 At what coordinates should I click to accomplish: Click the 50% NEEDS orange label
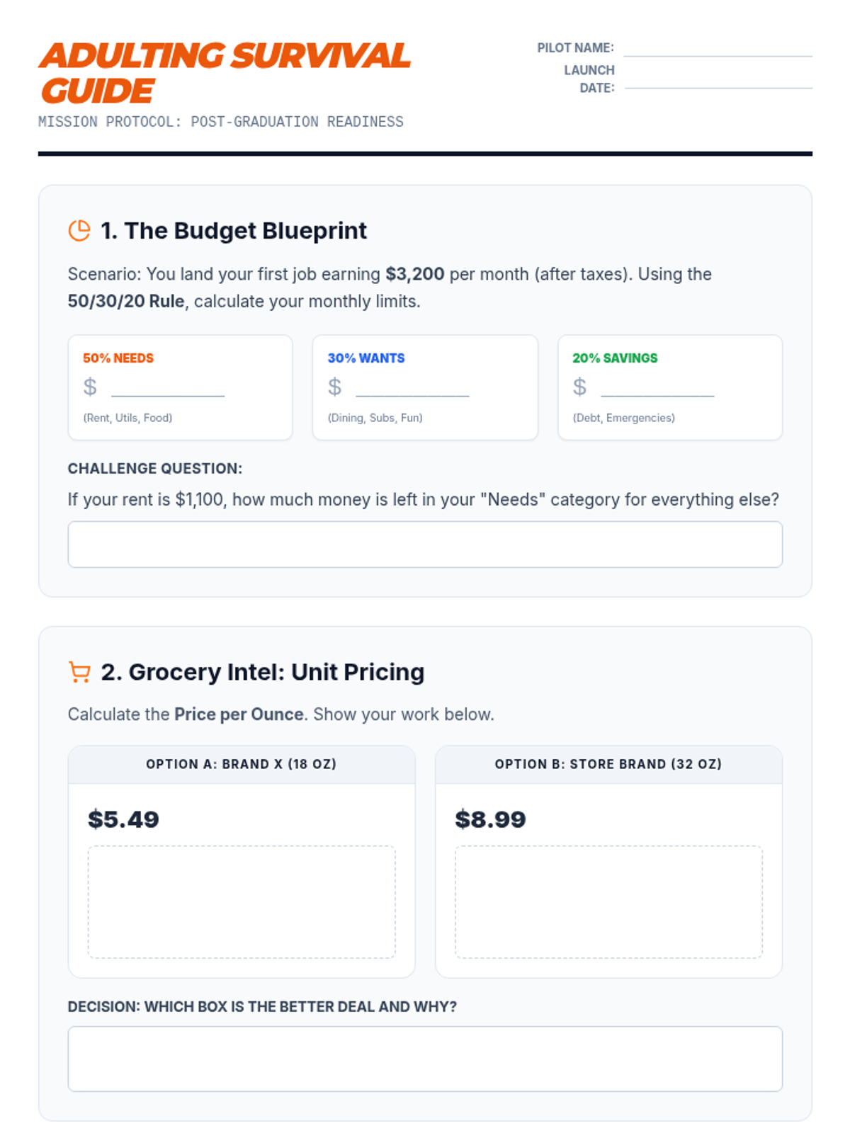tap(118, 358)
